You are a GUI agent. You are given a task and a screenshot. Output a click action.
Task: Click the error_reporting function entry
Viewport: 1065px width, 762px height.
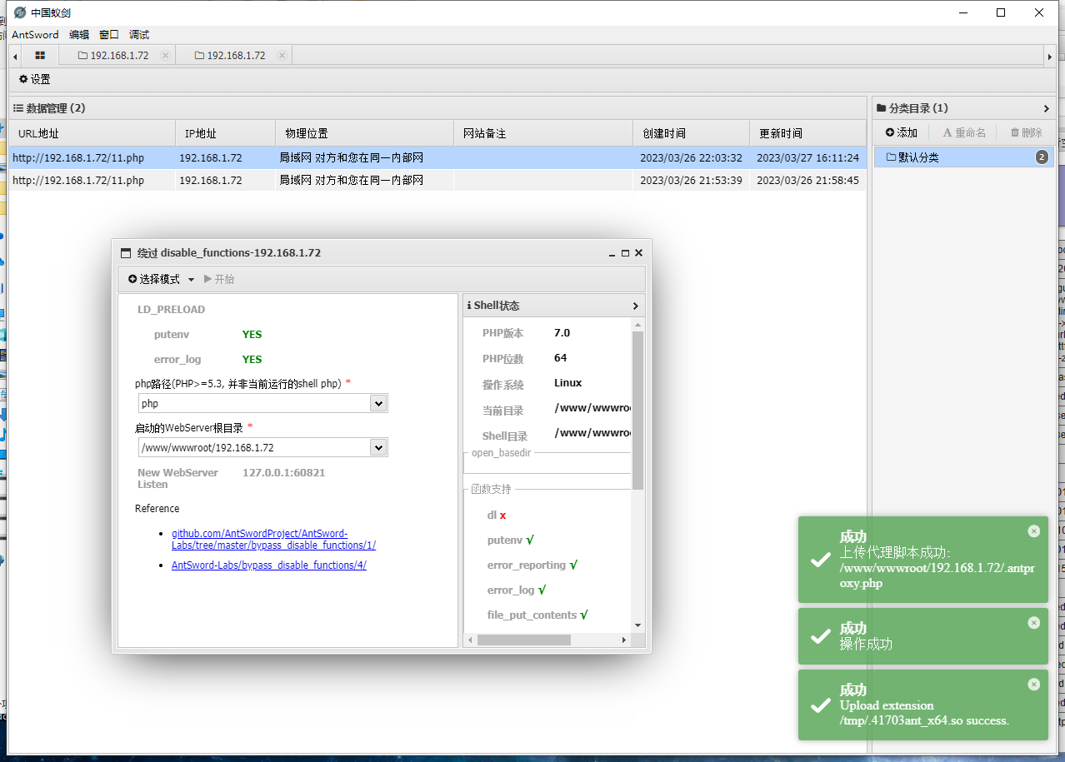pos(532,565)
